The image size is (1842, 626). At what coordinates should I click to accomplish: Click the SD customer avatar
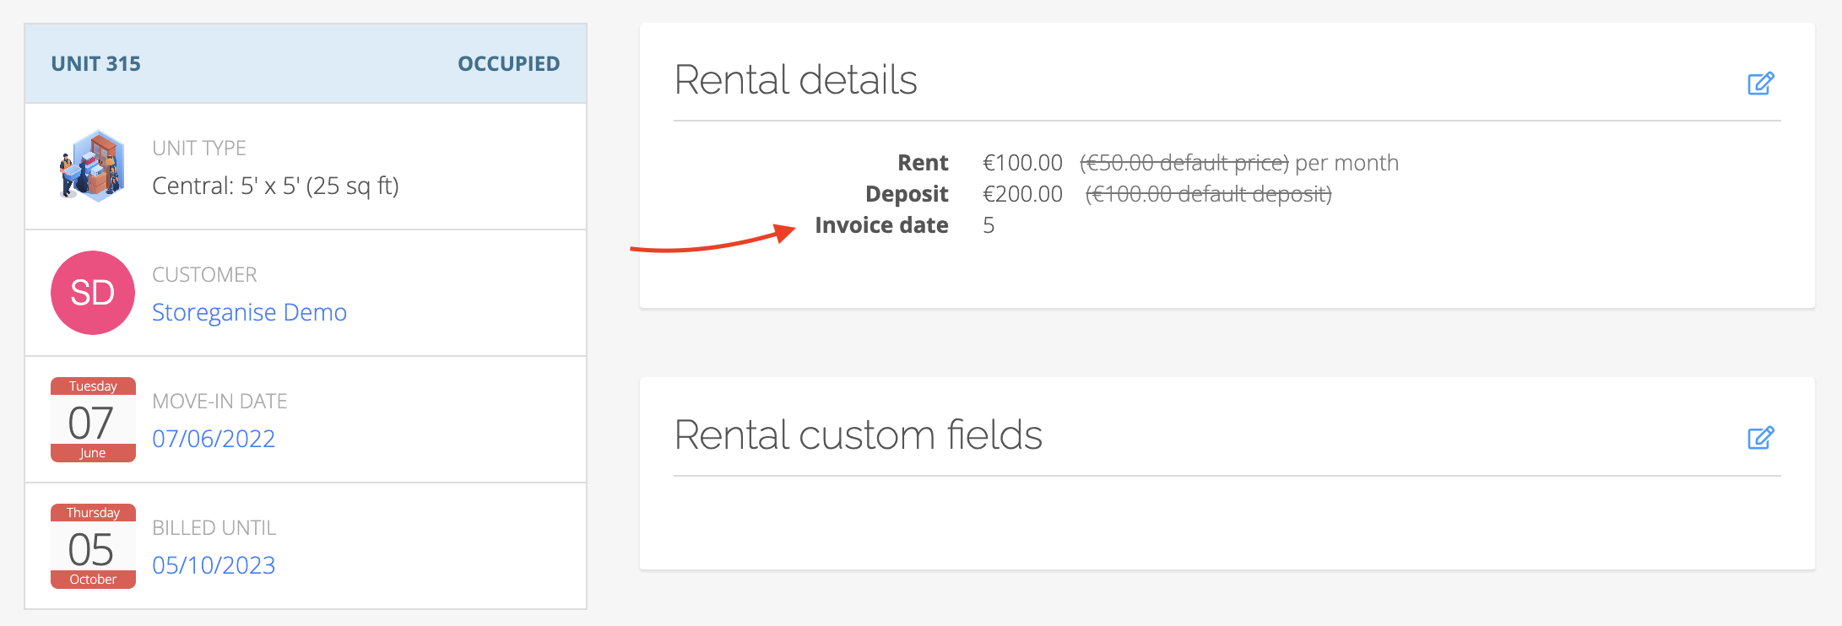click(93, 293)
